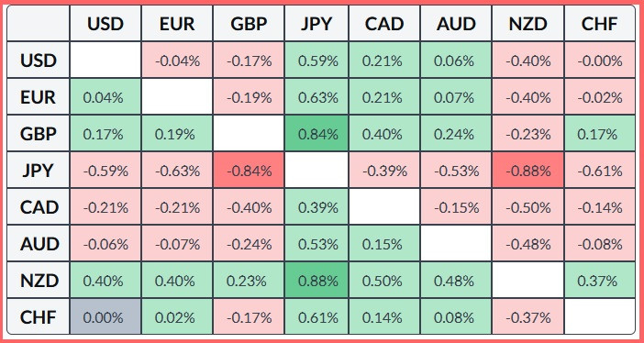Select the CAD row header
644x343 pixels.
click(x=39, y=207)
